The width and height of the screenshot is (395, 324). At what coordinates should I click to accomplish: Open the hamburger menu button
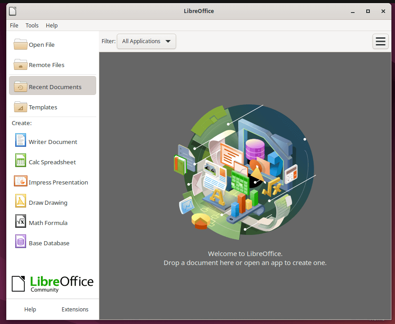(380, 41)
